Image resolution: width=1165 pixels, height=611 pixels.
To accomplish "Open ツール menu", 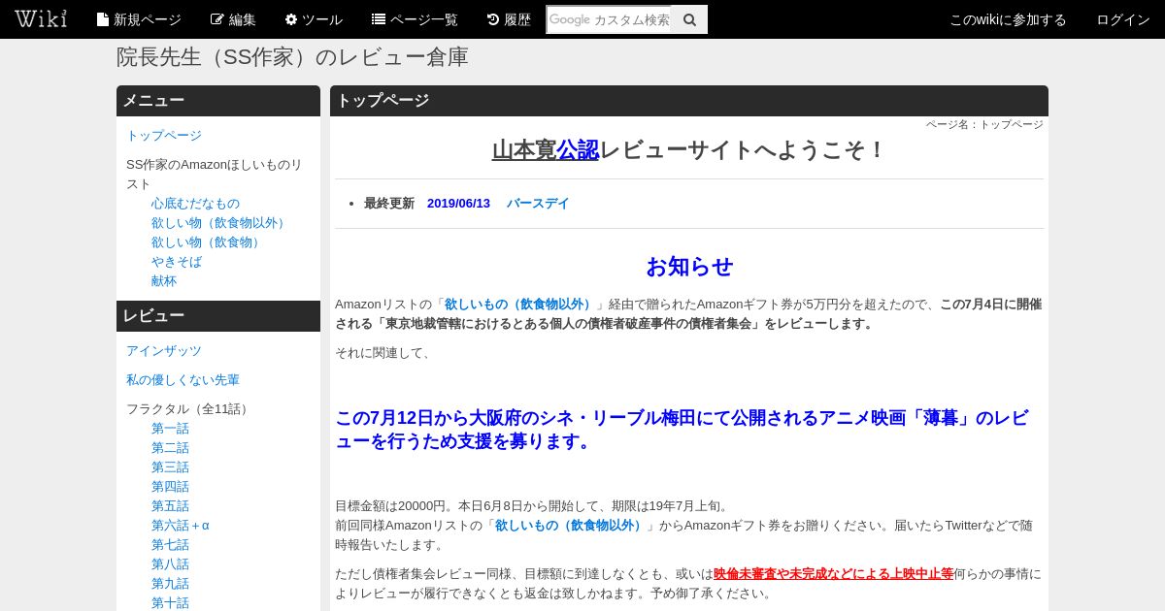I will (314, 19).
